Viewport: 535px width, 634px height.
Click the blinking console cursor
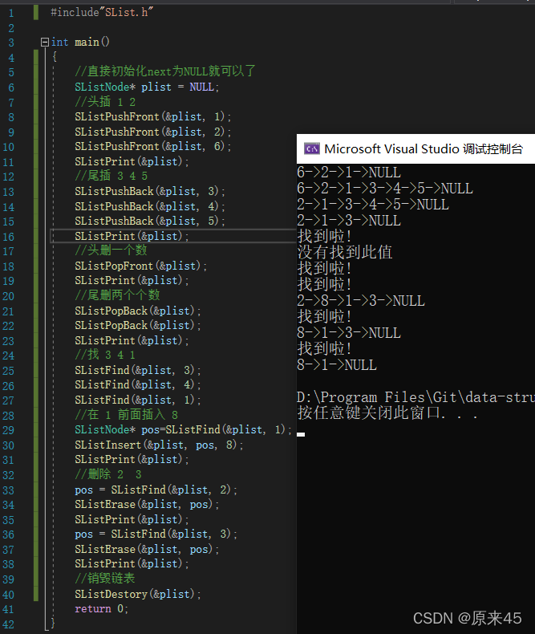pos(301,434)
